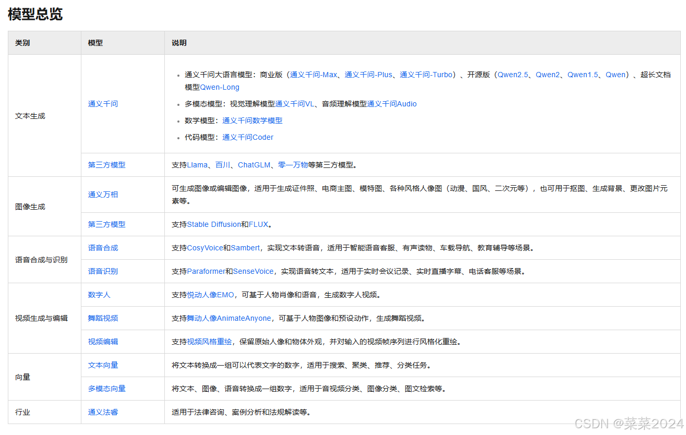Open the 通义千问 model link

pos(103,104)
